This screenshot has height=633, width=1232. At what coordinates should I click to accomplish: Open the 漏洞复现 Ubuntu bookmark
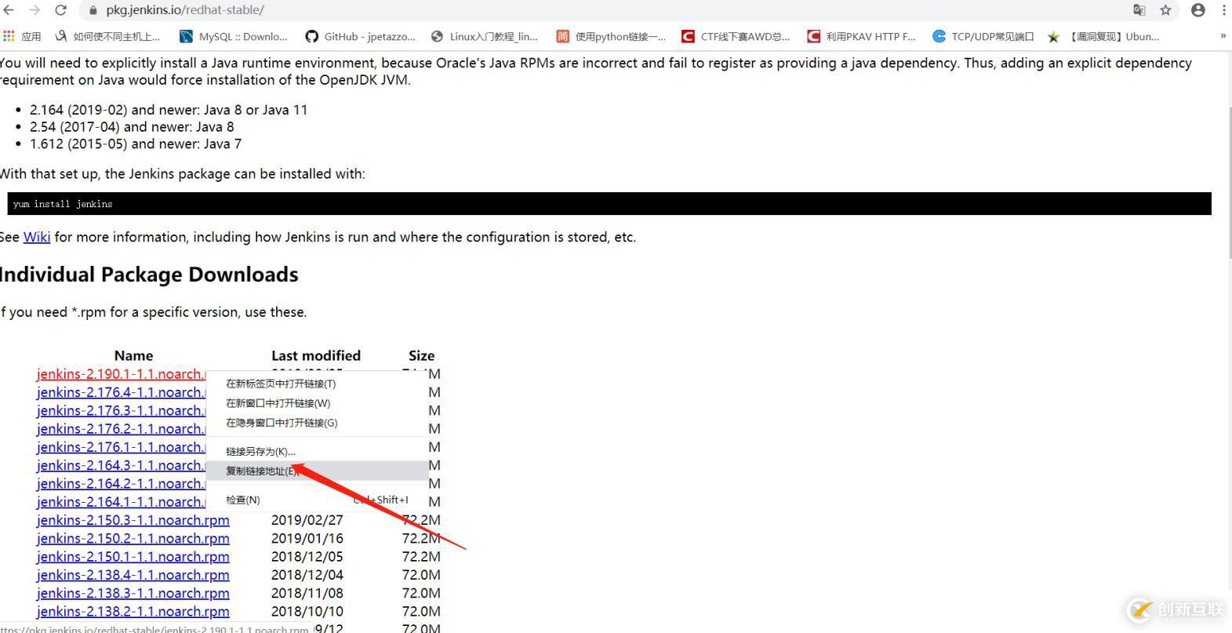point(1103,36)
